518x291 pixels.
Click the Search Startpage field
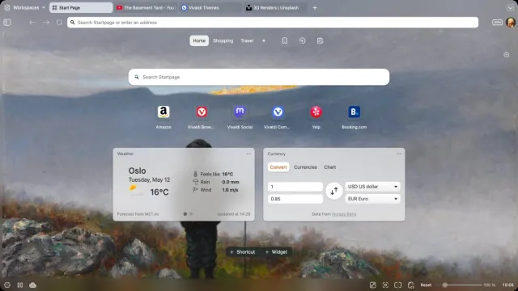(x=259, y=77)
